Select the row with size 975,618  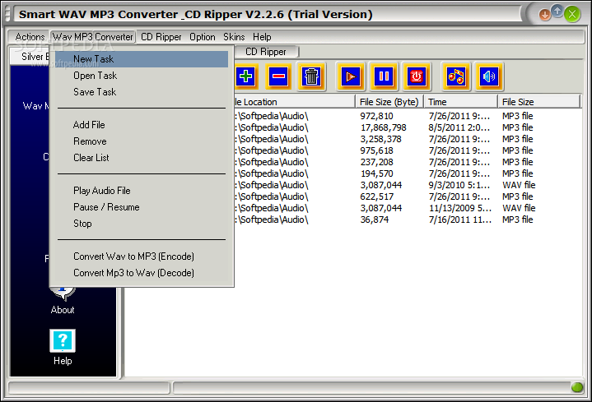(407, 150)
